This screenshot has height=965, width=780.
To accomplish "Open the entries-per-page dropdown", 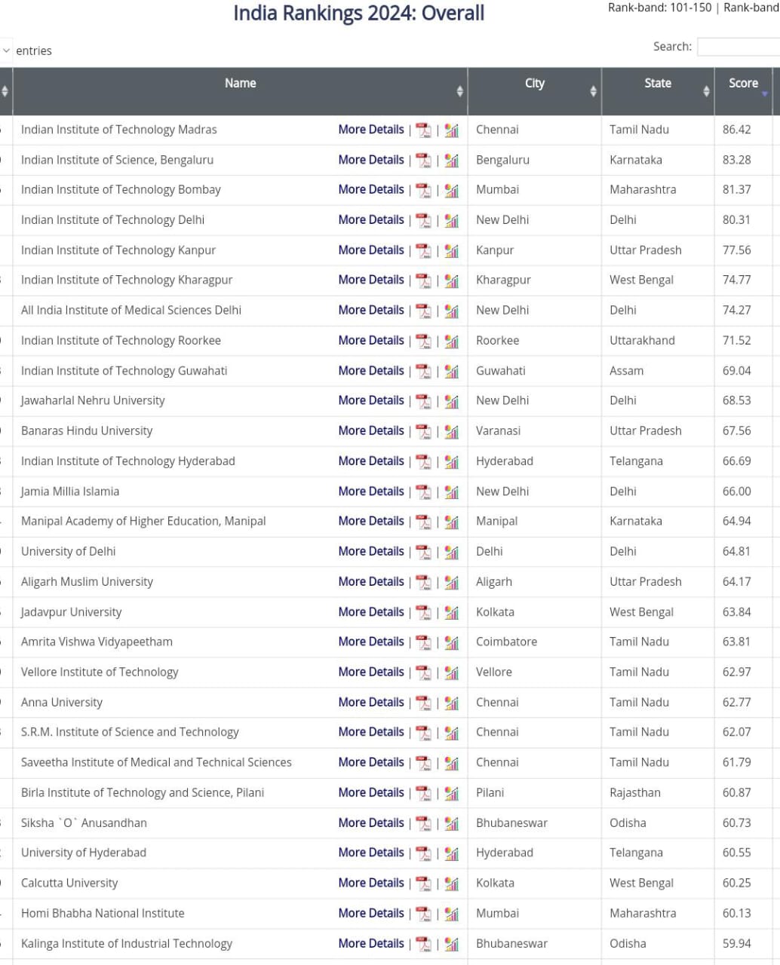I will pyautogui.click(x=6, y=51).
